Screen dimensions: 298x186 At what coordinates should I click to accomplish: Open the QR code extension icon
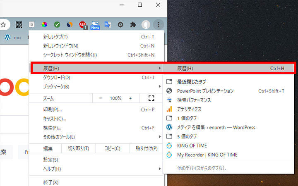click(19, 24)
